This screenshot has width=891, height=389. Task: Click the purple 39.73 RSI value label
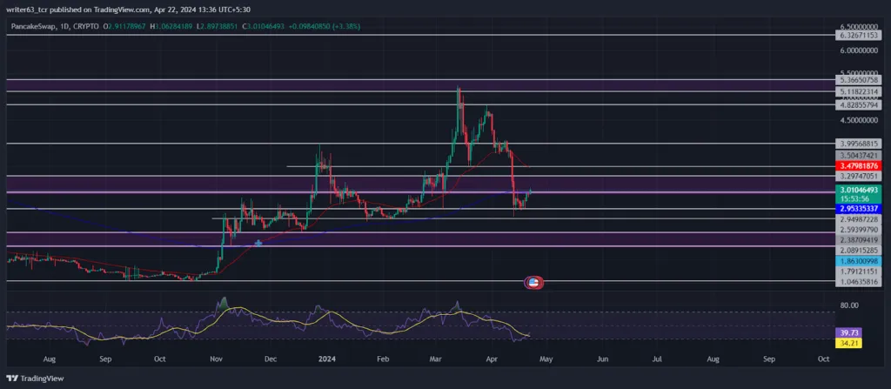(848, 332)
